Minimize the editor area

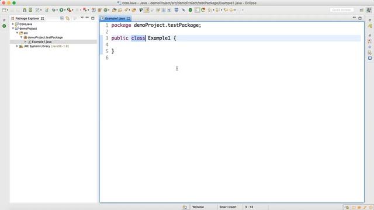tap(354, 18)
